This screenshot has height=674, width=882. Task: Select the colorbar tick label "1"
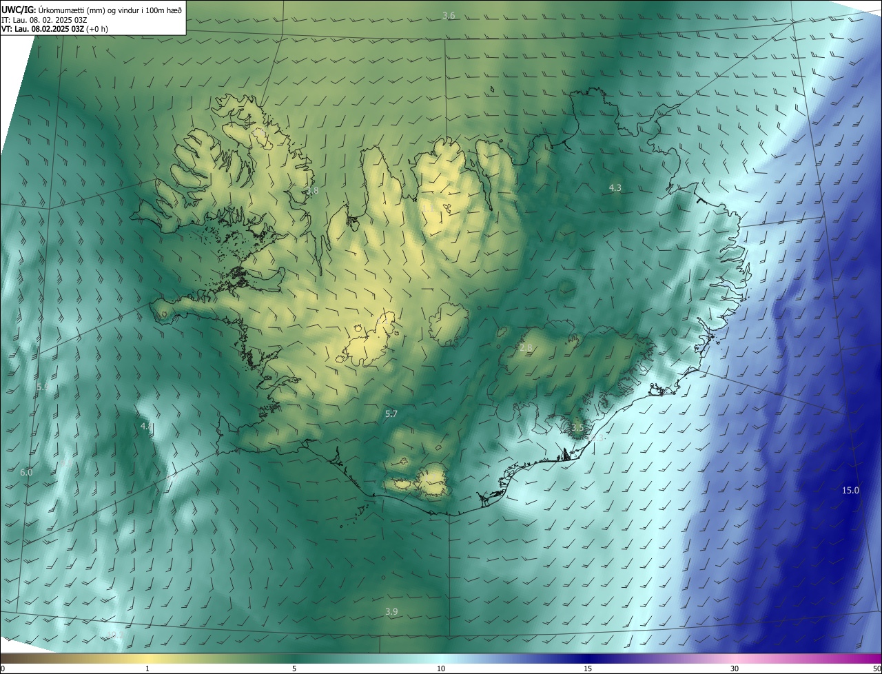point(147,668)
